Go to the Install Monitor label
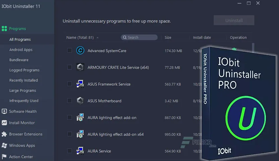The image size is (279, 161). (x=22, y=123)
